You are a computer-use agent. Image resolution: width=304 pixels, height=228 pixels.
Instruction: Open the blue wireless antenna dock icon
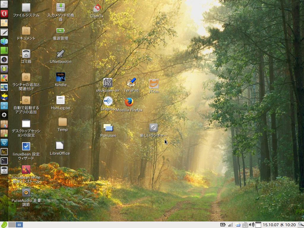pyautogui.click(x=4, y=106)
